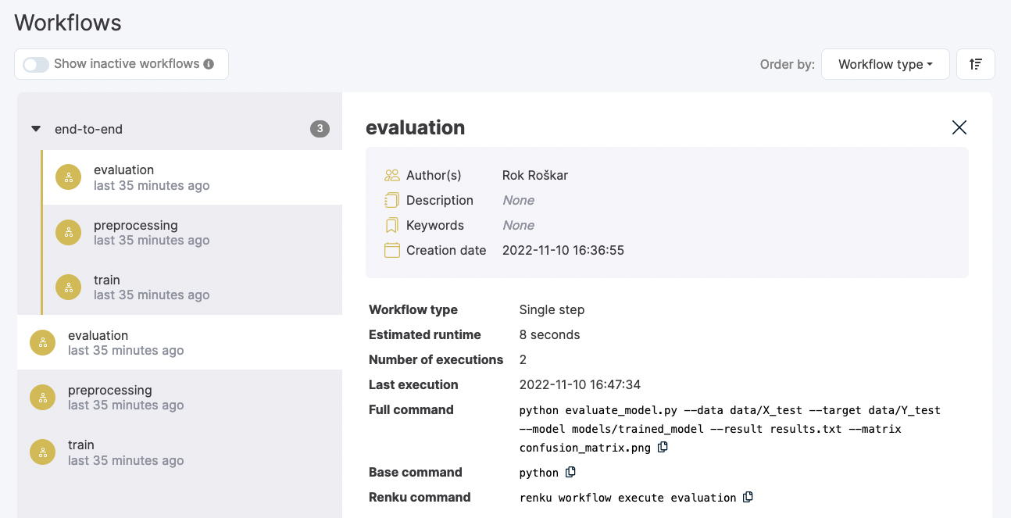Click the Creation date calendar icon
The height and width of the screenshot is (518, 1011).
pos(391,250)
